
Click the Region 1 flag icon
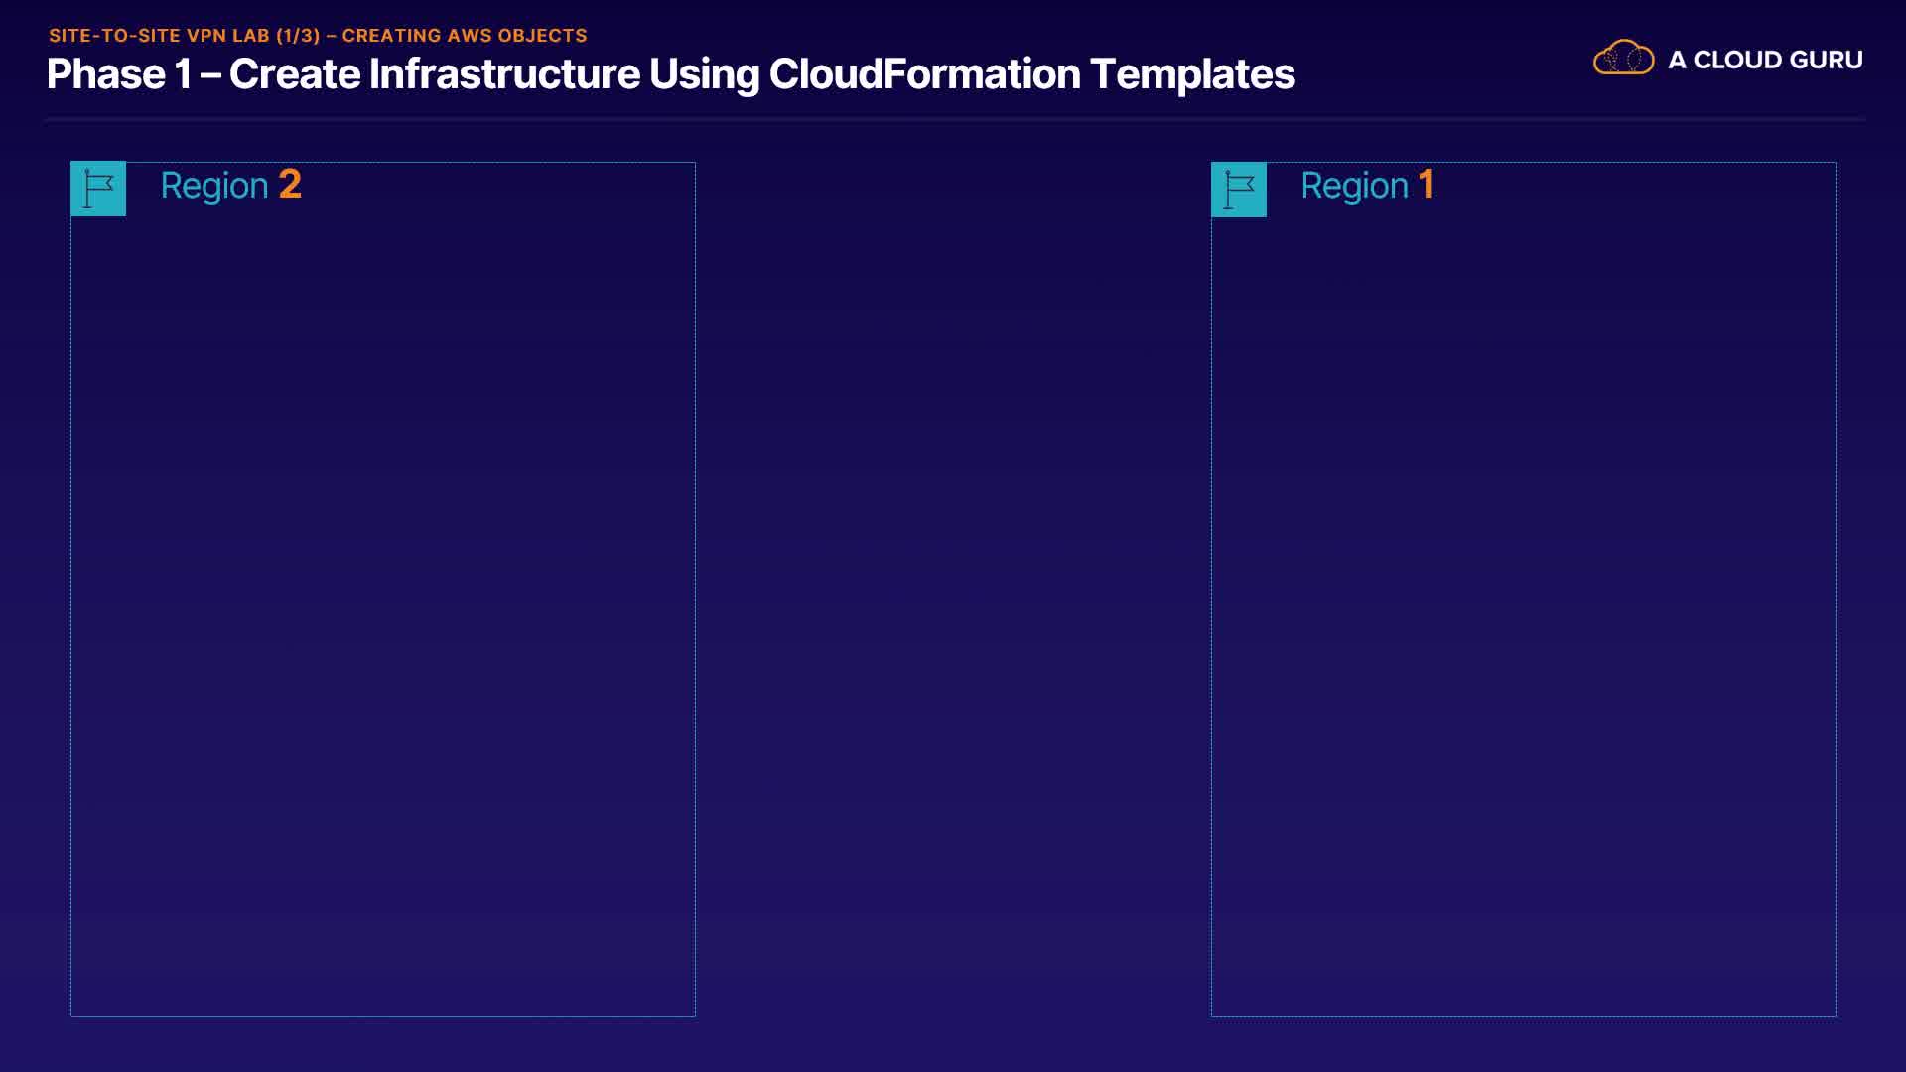pyautogui.click(x=1239, y=190)
